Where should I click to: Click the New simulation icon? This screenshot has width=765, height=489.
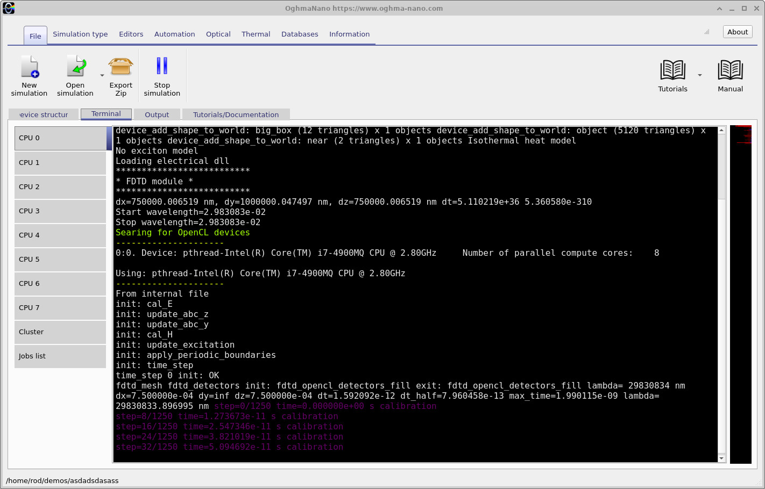pos(30,67)
